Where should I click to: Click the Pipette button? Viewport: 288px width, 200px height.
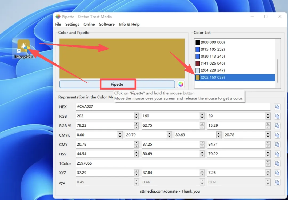click(x=117, y=84)
